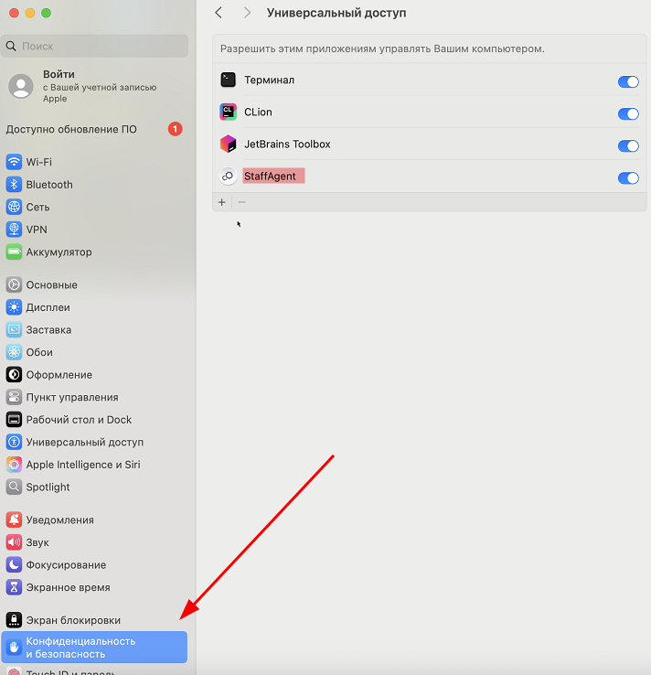Image resolution: width=651 pixels, height=675 pixels.
Task: Select Универсальный доступ in sidebar
Action: [x=84, y=443]
